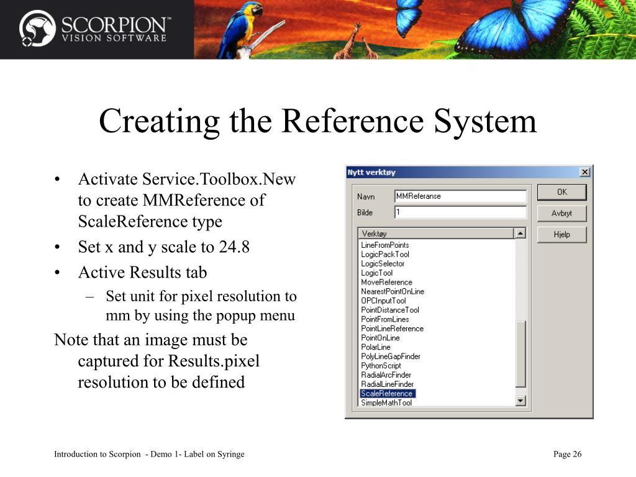
Task: Click the Verktøy column header
Action: coord(435,234)
